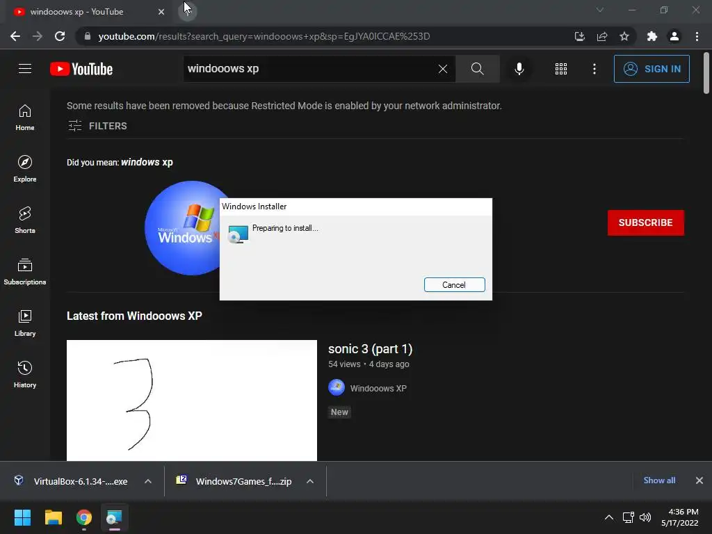
Task: Go to YouTube home via the logo
Action: point(81,69)
